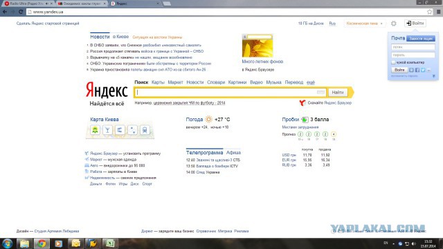Open Видео above the search bar

pyautogui.click(x=256, y=82)
